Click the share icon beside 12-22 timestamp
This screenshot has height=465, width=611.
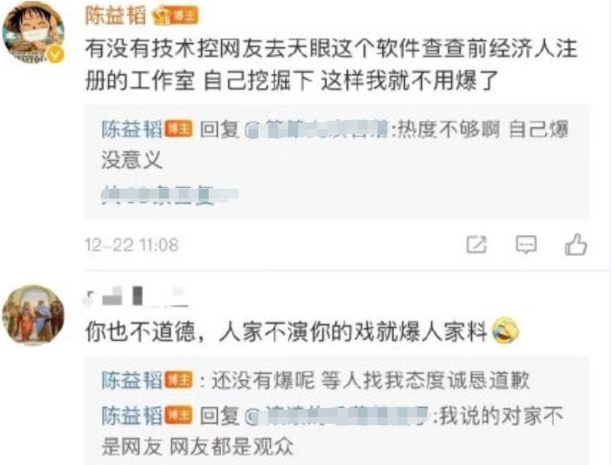pos(476,245)
